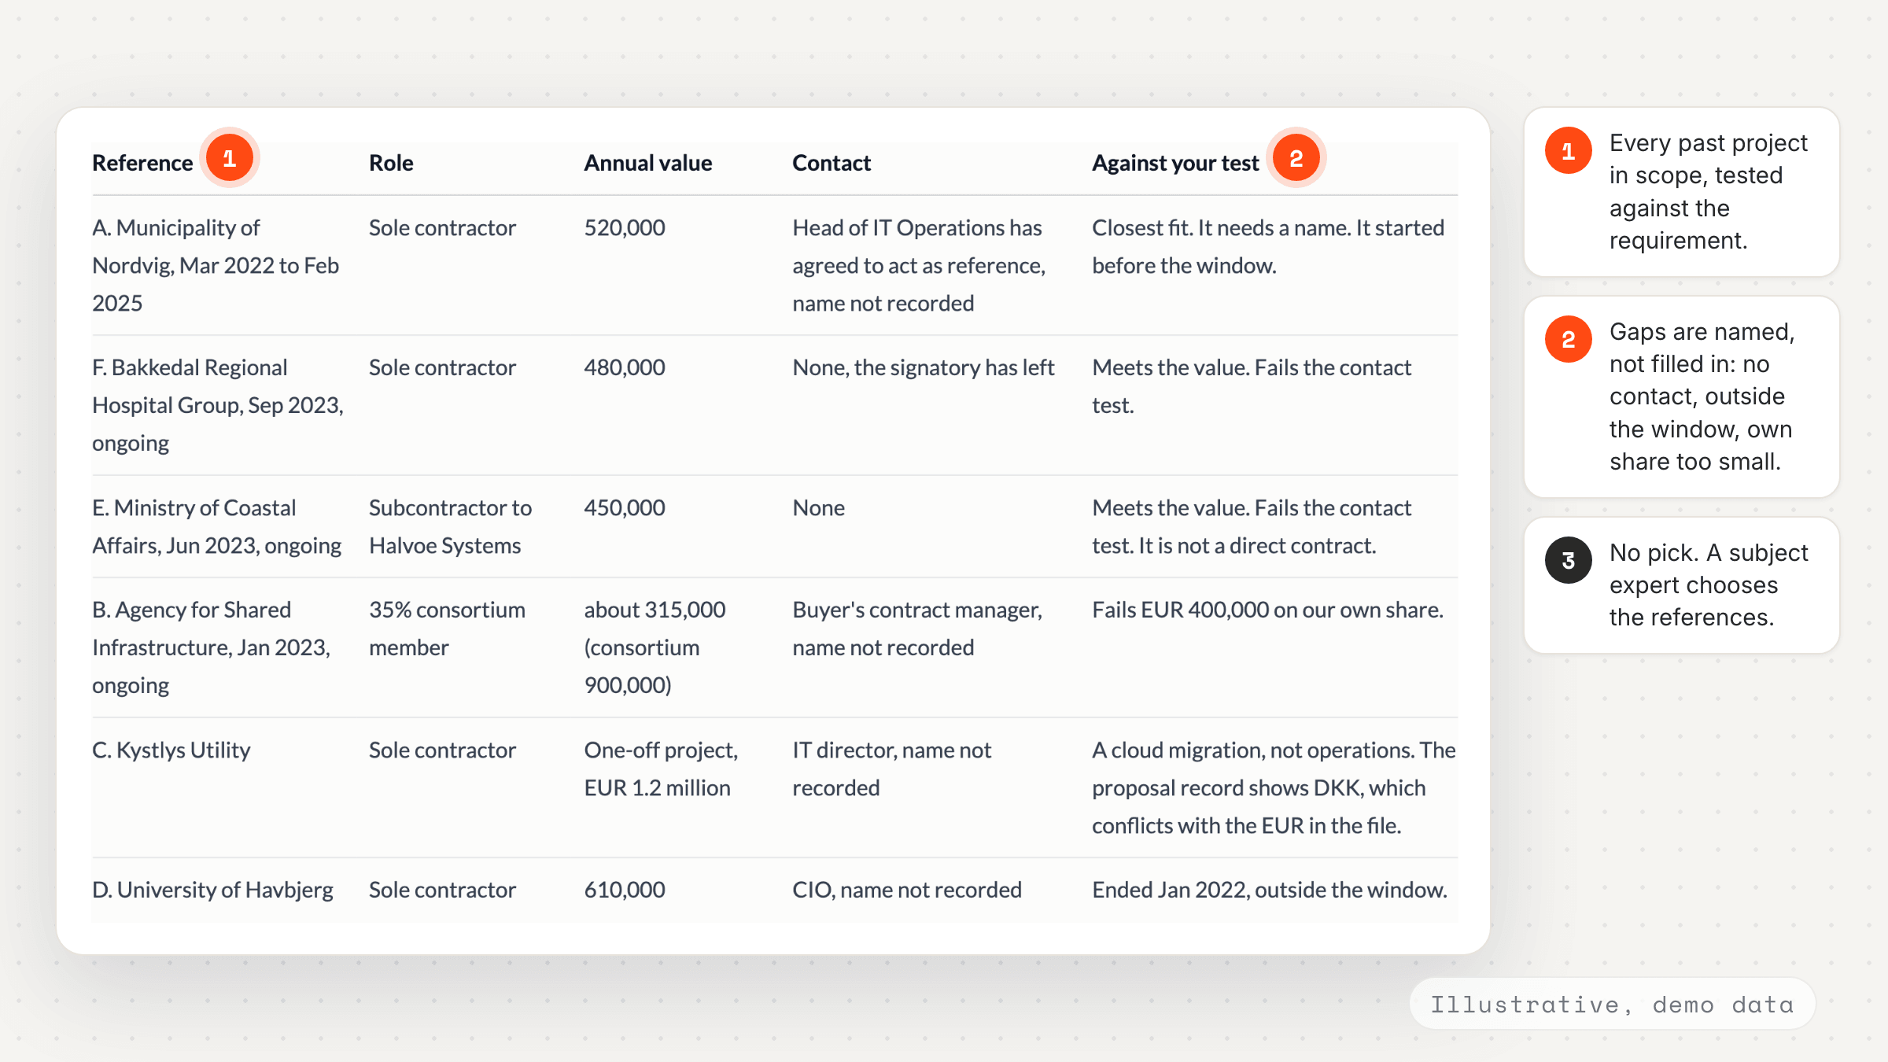Click the Against your test header
1888x1062 pixels.
pyautogui.click(x=1175, y=163)
